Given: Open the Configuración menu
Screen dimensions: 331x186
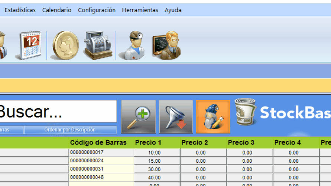Looking at the screenshot, I should coord(97,10).
